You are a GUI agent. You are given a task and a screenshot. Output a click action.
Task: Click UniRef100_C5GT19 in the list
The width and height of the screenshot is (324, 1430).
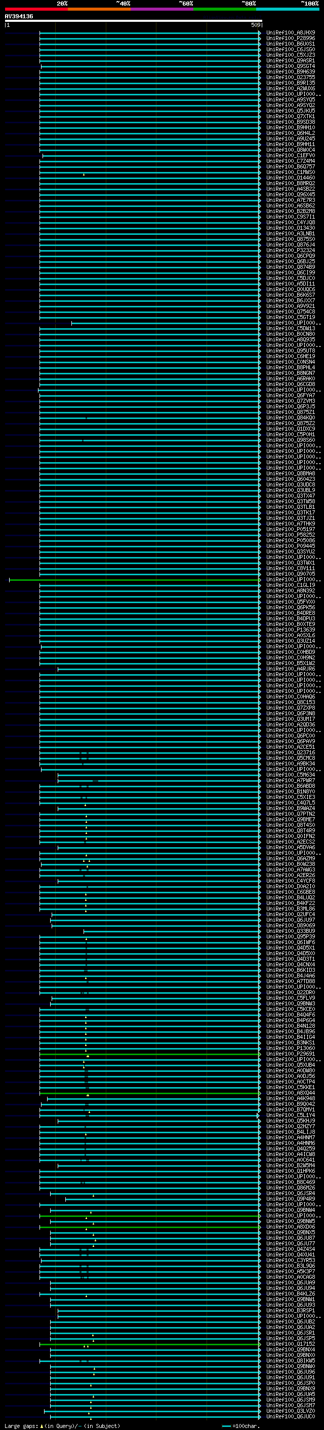(x=290, y=317)
